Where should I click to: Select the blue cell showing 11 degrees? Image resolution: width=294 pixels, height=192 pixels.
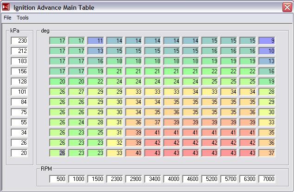[96, 41]
